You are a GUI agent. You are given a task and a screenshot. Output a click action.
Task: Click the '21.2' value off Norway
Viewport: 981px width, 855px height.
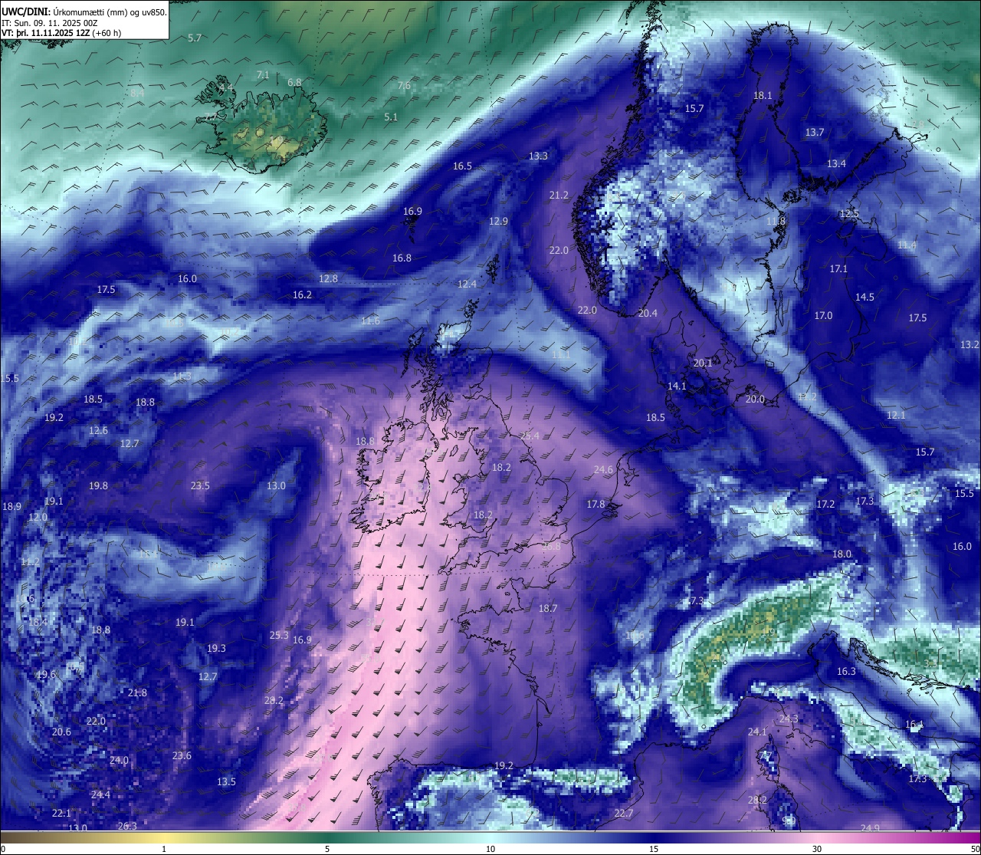(x=559, y=196)
